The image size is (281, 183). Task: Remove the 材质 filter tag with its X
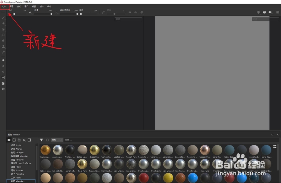pyautogui.click(x=61, y=140)
